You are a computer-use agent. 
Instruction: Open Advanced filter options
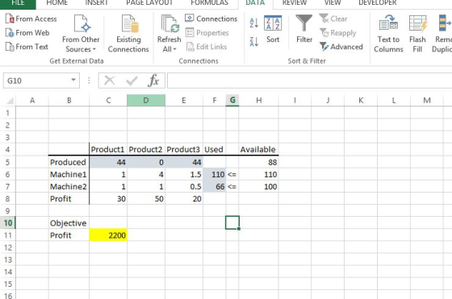pos(341,47)
